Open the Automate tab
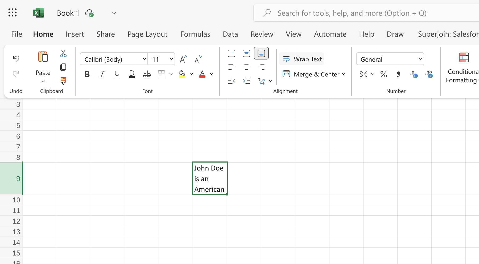Image resolution: width=479 pixels, height=264 pixels. pos(330,34)
